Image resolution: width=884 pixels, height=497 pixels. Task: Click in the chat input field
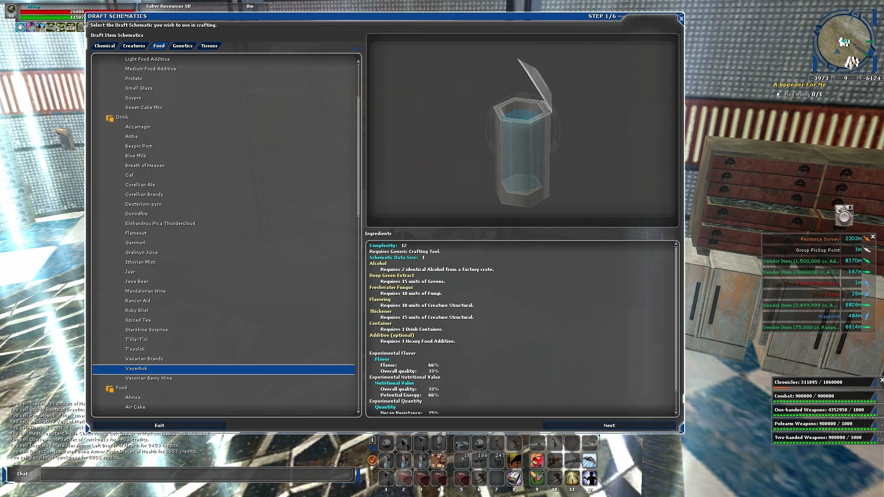[197, 474]
